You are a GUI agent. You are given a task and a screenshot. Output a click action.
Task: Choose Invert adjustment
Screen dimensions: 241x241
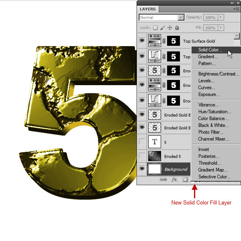point(216,149)
